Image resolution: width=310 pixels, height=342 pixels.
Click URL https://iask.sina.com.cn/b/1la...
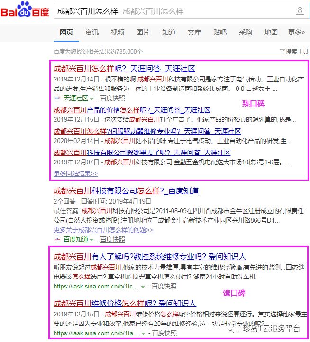96,333
